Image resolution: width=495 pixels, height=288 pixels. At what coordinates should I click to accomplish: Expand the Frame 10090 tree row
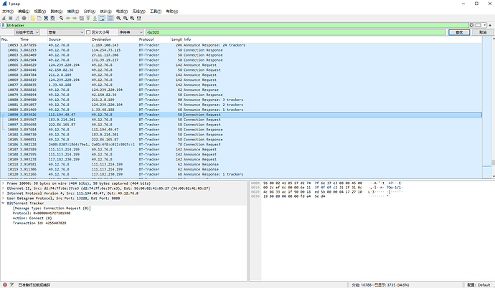click(x=3, y=183)
